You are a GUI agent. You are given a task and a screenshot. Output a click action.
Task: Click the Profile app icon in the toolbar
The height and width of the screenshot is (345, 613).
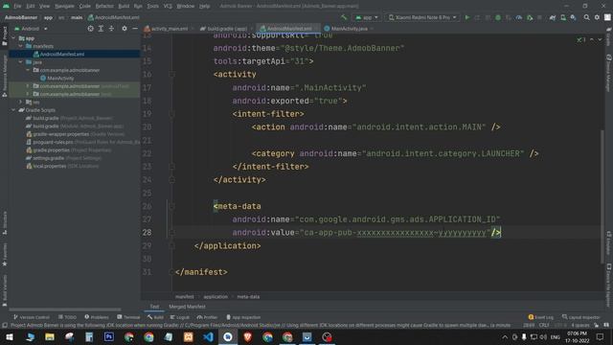[519, 17]
